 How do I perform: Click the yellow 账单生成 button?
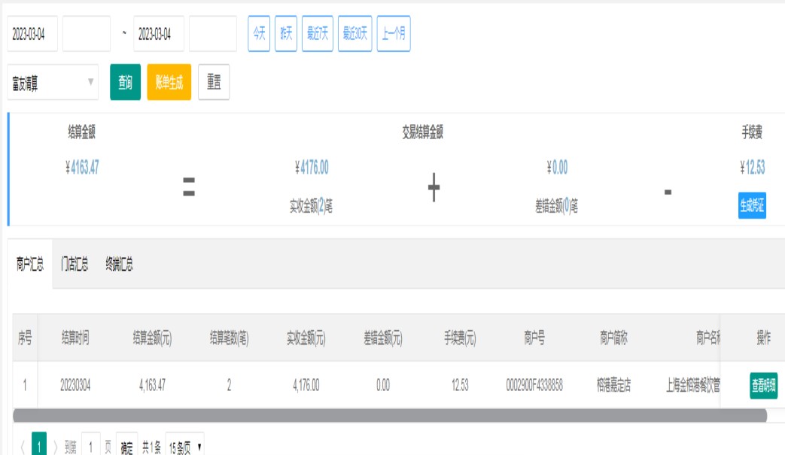[169, 83]
